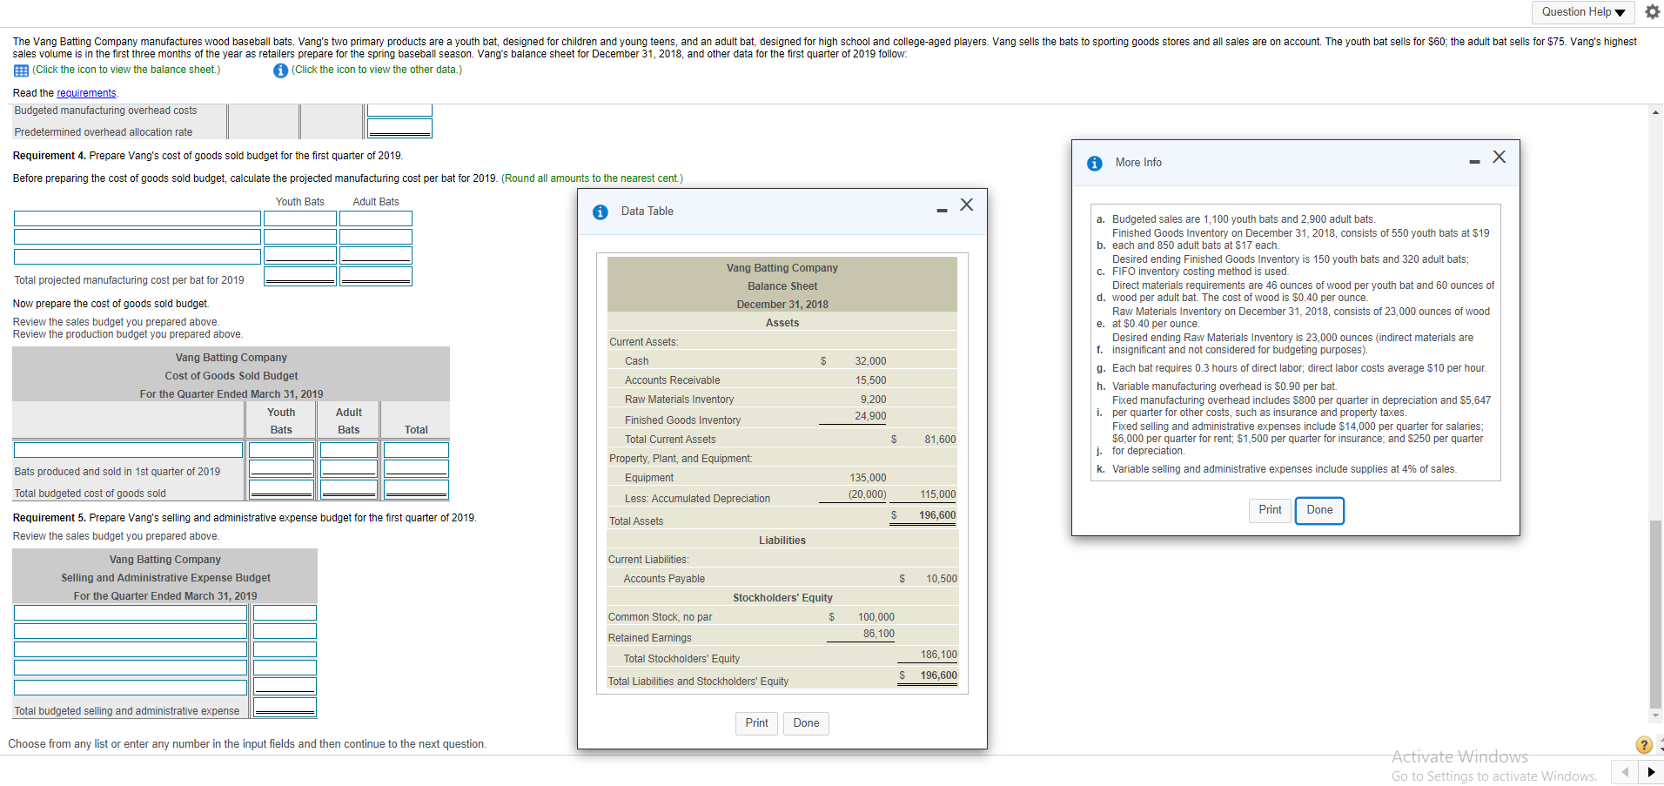
Task: Click the yellow help question mark icon
Action: (x=1644, y=745)
